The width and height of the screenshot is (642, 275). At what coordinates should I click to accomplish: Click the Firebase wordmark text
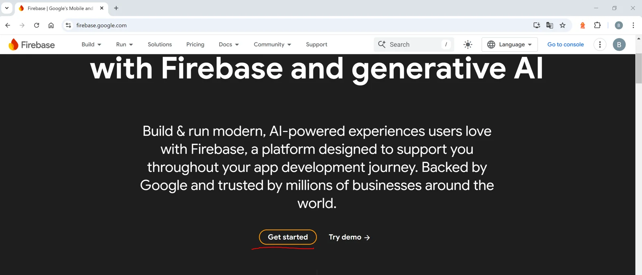point(38,45)
